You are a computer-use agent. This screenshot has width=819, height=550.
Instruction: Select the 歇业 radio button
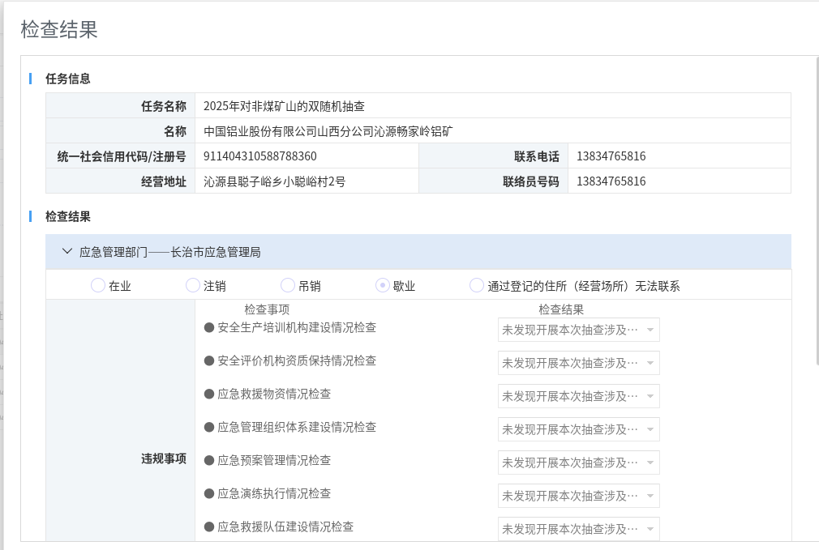pos(383,285)
